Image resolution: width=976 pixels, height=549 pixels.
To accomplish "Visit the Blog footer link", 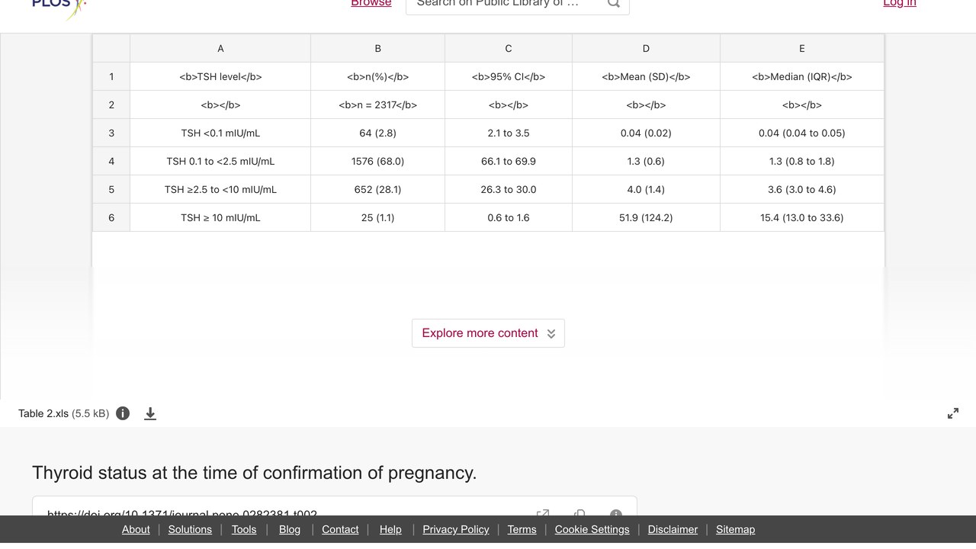I will 290,529.
